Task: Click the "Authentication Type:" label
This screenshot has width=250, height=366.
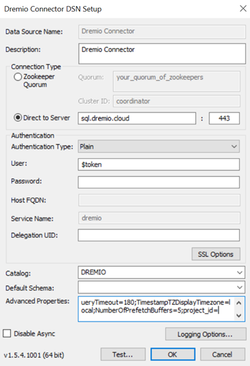Action: pyautogui.click(x=42, y=147)
